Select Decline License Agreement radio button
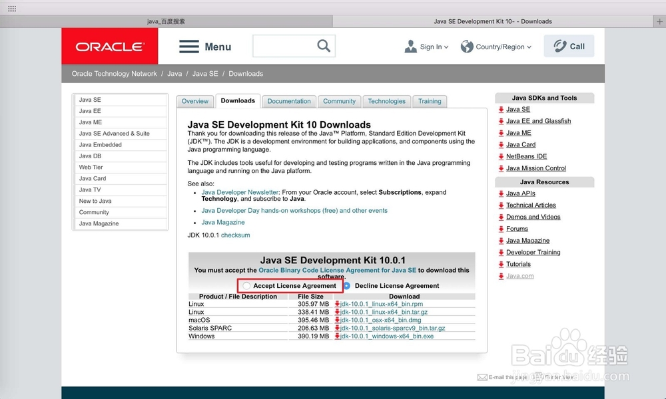Screen dimensions: 666x399 tap(347, 286)
